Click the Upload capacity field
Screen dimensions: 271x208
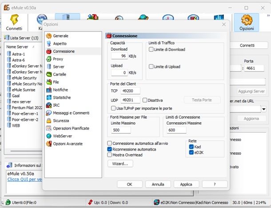click(x=119, y=72)
